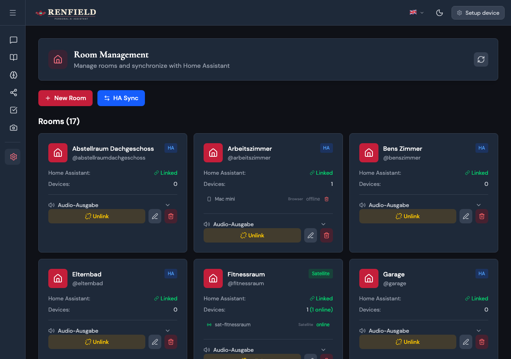Viewport: 511px width, 359px height.
Task: Open the settings gear in the sidebar
Action: [x=13, y=157]
